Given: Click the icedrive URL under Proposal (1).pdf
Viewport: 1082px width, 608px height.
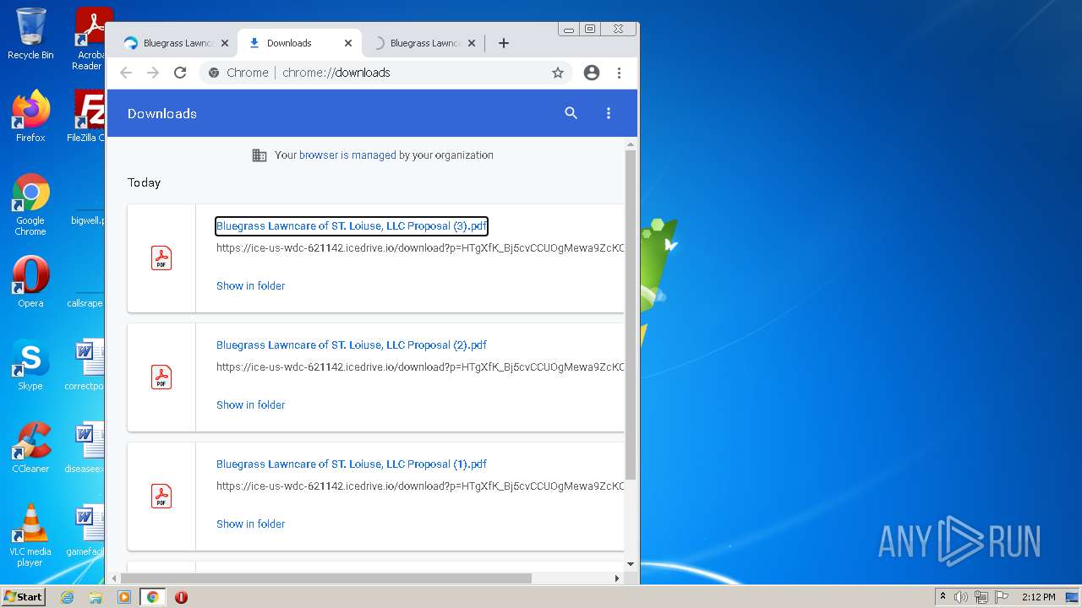Looking at the screenshot, I should point(420,486).
